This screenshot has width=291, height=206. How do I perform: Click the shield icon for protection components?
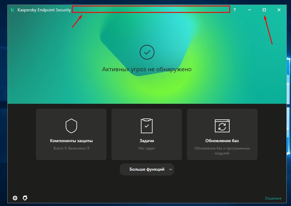pos(71,126)
